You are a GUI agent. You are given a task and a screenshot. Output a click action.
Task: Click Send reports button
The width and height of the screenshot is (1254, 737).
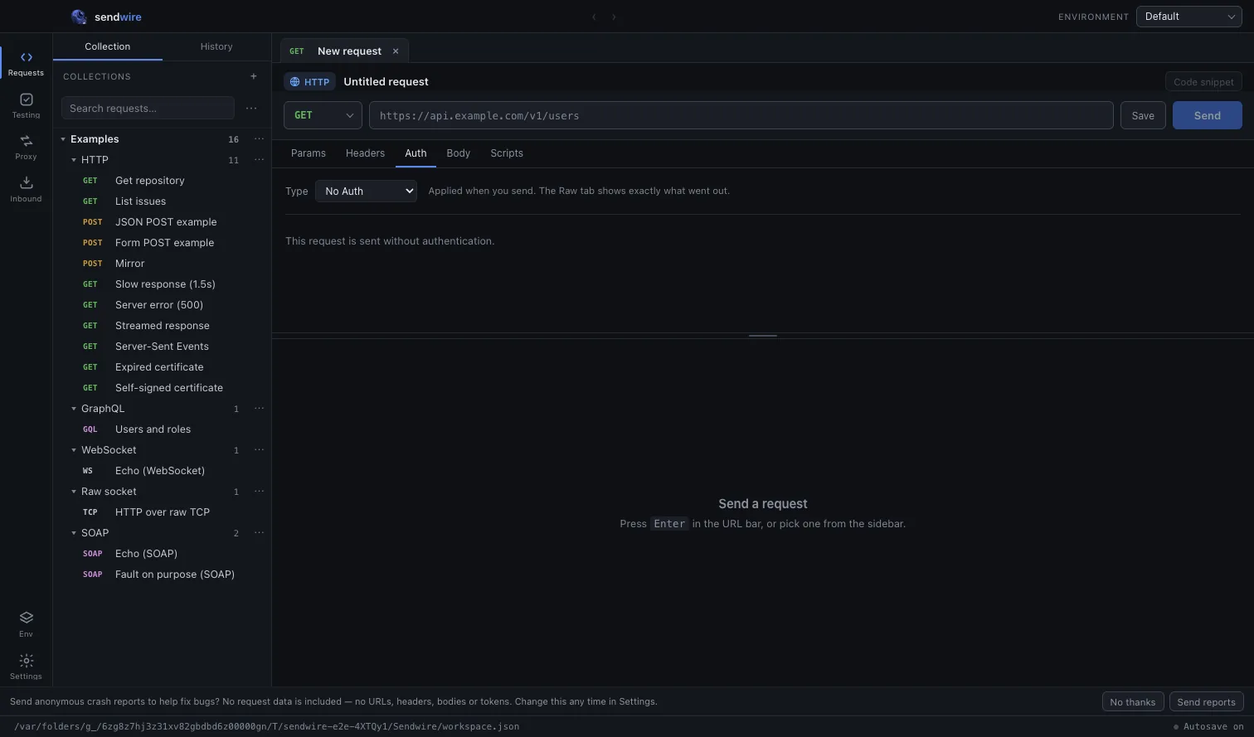tap(1206, 702)
